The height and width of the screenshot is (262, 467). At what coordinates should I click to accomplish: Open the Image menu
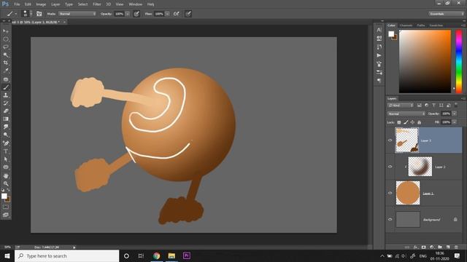click(41, 4)
